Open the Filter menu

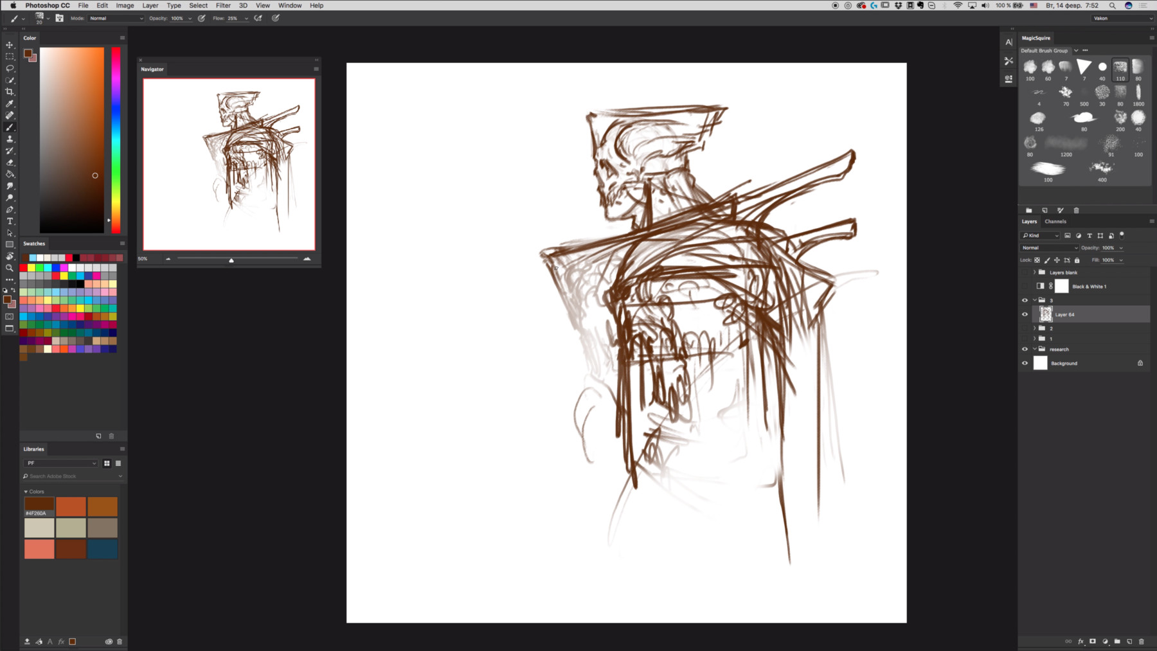click(x=223, y=5)
